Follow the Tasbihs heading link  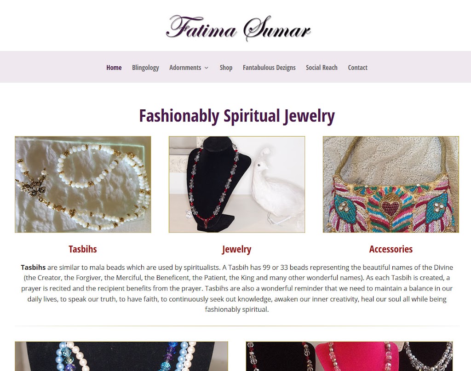[x=83, y=249]
